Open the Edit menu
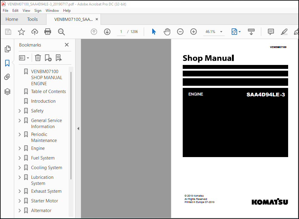Image resolution: width=299 pixels, height=219 pixels. click(x=15, y=11)
